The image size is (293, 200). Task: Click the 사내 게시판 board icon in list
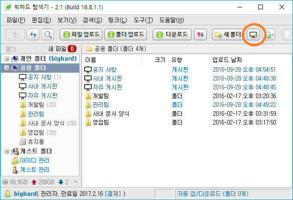88,79
